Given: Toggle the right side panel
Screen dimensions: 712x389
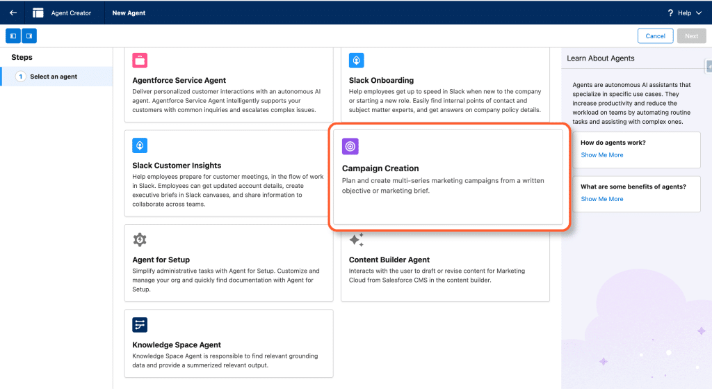Looking at the screenshot, I should [x=29, y=35].
